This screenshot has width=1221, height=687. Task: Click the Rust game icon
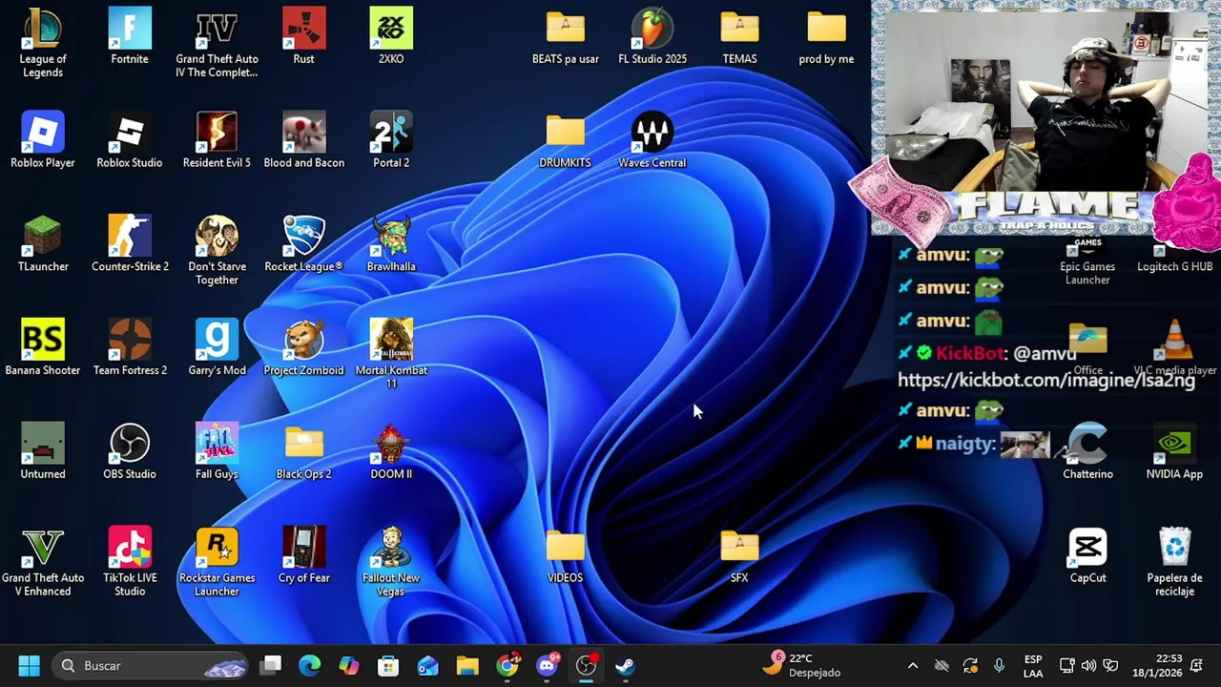[x=303, y=36]
